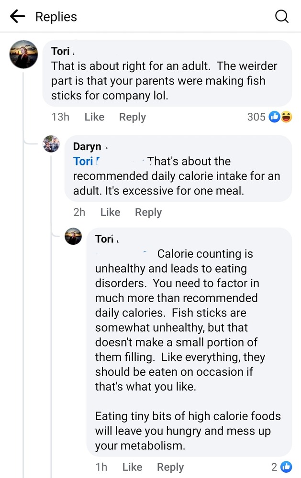
Task: Like Daryn's 2h reply
Action: click(x=110, y=212)
